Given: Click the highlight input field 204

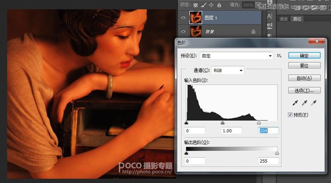Looking at the screenshot, I should [x=269, y=131].
